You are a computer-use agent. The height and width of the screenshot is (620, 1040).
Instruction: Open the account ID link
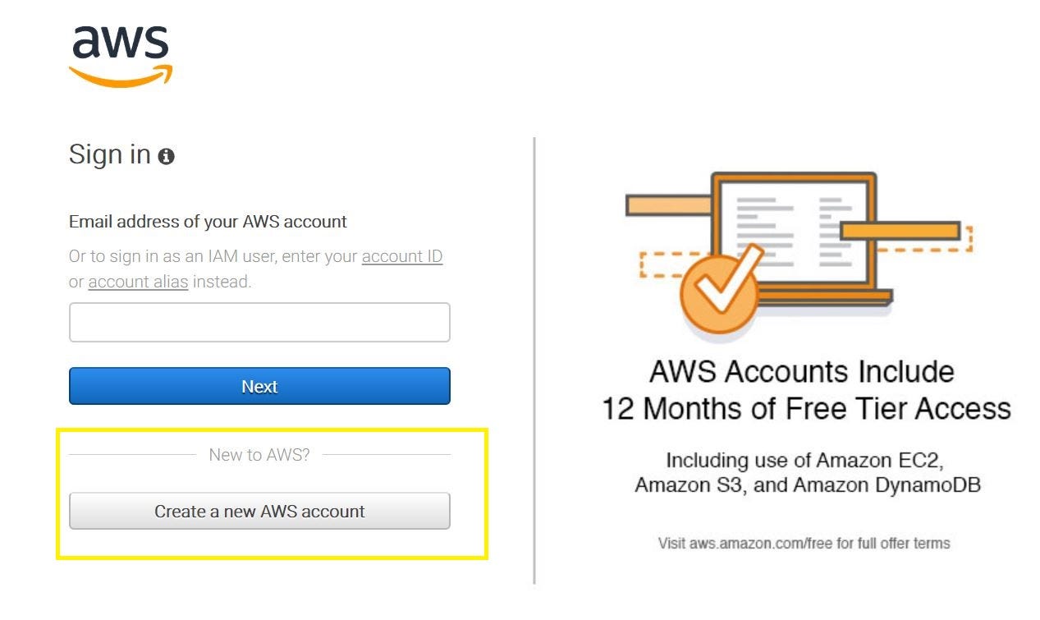(x=401, y=256)
